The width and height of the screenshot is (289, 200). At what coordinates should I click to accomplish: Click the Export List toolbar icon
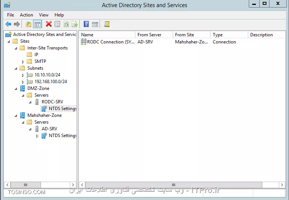click(75, 24)
